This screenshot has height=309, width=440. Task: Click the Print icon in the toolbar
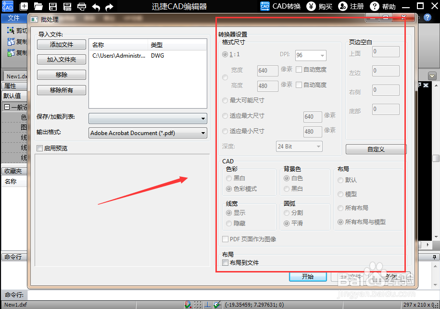pyautogui.click(x=81, y=7)
